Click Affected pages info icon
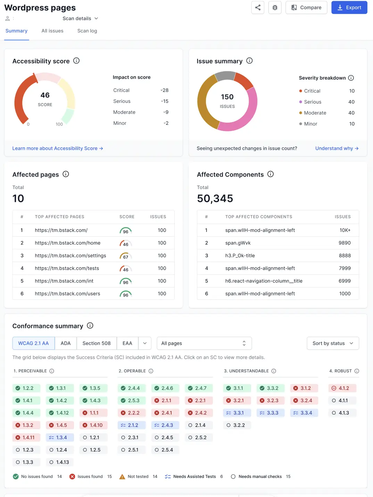373x497 pixels. pos(66,174)
